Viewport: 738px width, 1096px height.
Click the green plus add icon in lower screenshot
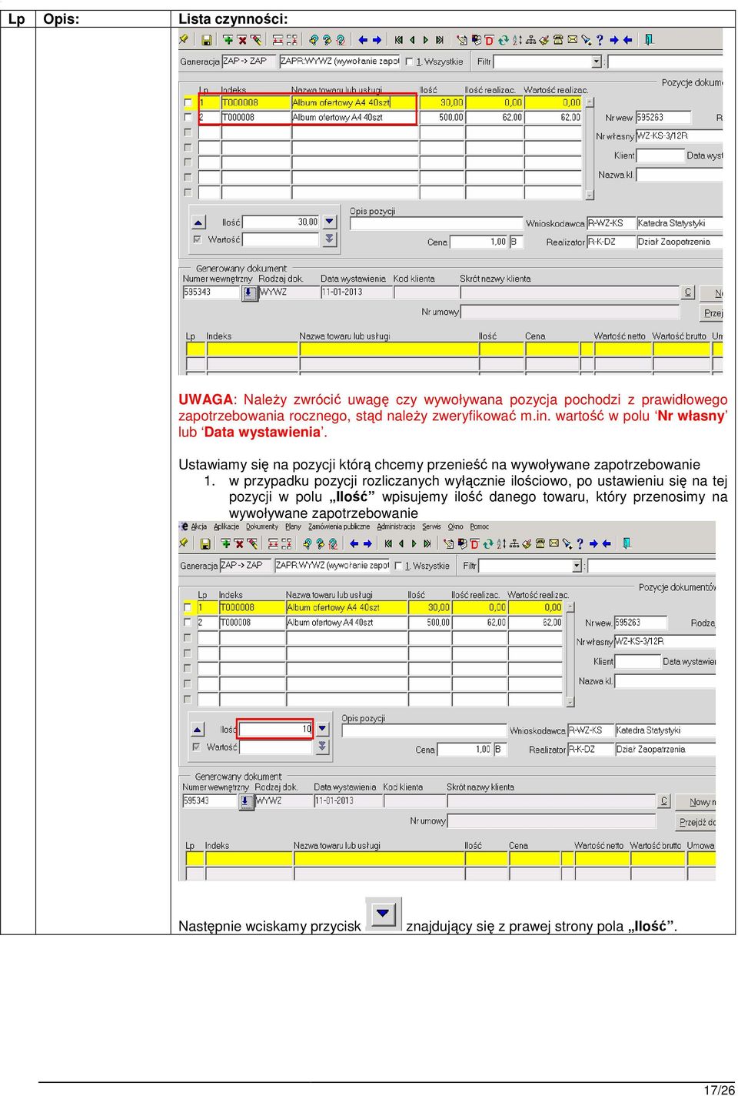(226, 543)
